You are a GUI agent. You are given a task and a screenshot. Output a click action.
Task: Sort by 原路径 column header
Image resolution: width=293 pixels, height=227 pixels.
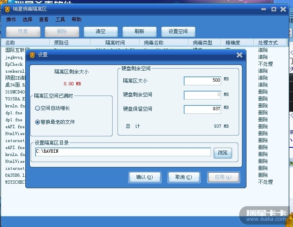point(70,43)
